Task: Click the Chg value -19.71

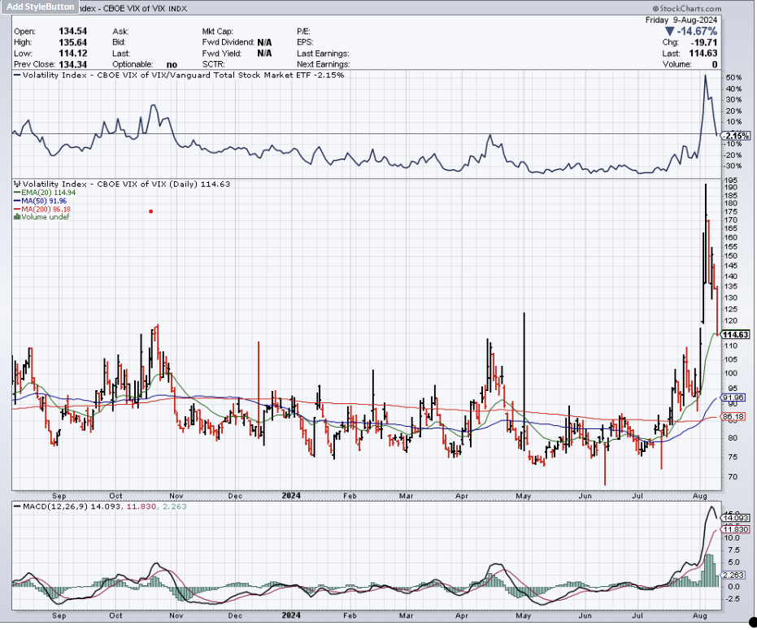Action: coord(704,42)
